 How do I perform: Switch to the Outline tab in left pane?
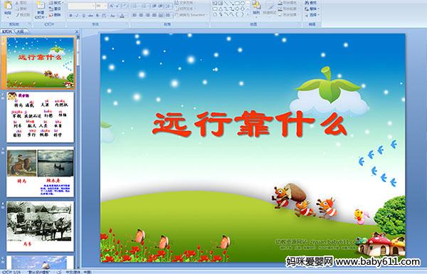pos(20,31)
